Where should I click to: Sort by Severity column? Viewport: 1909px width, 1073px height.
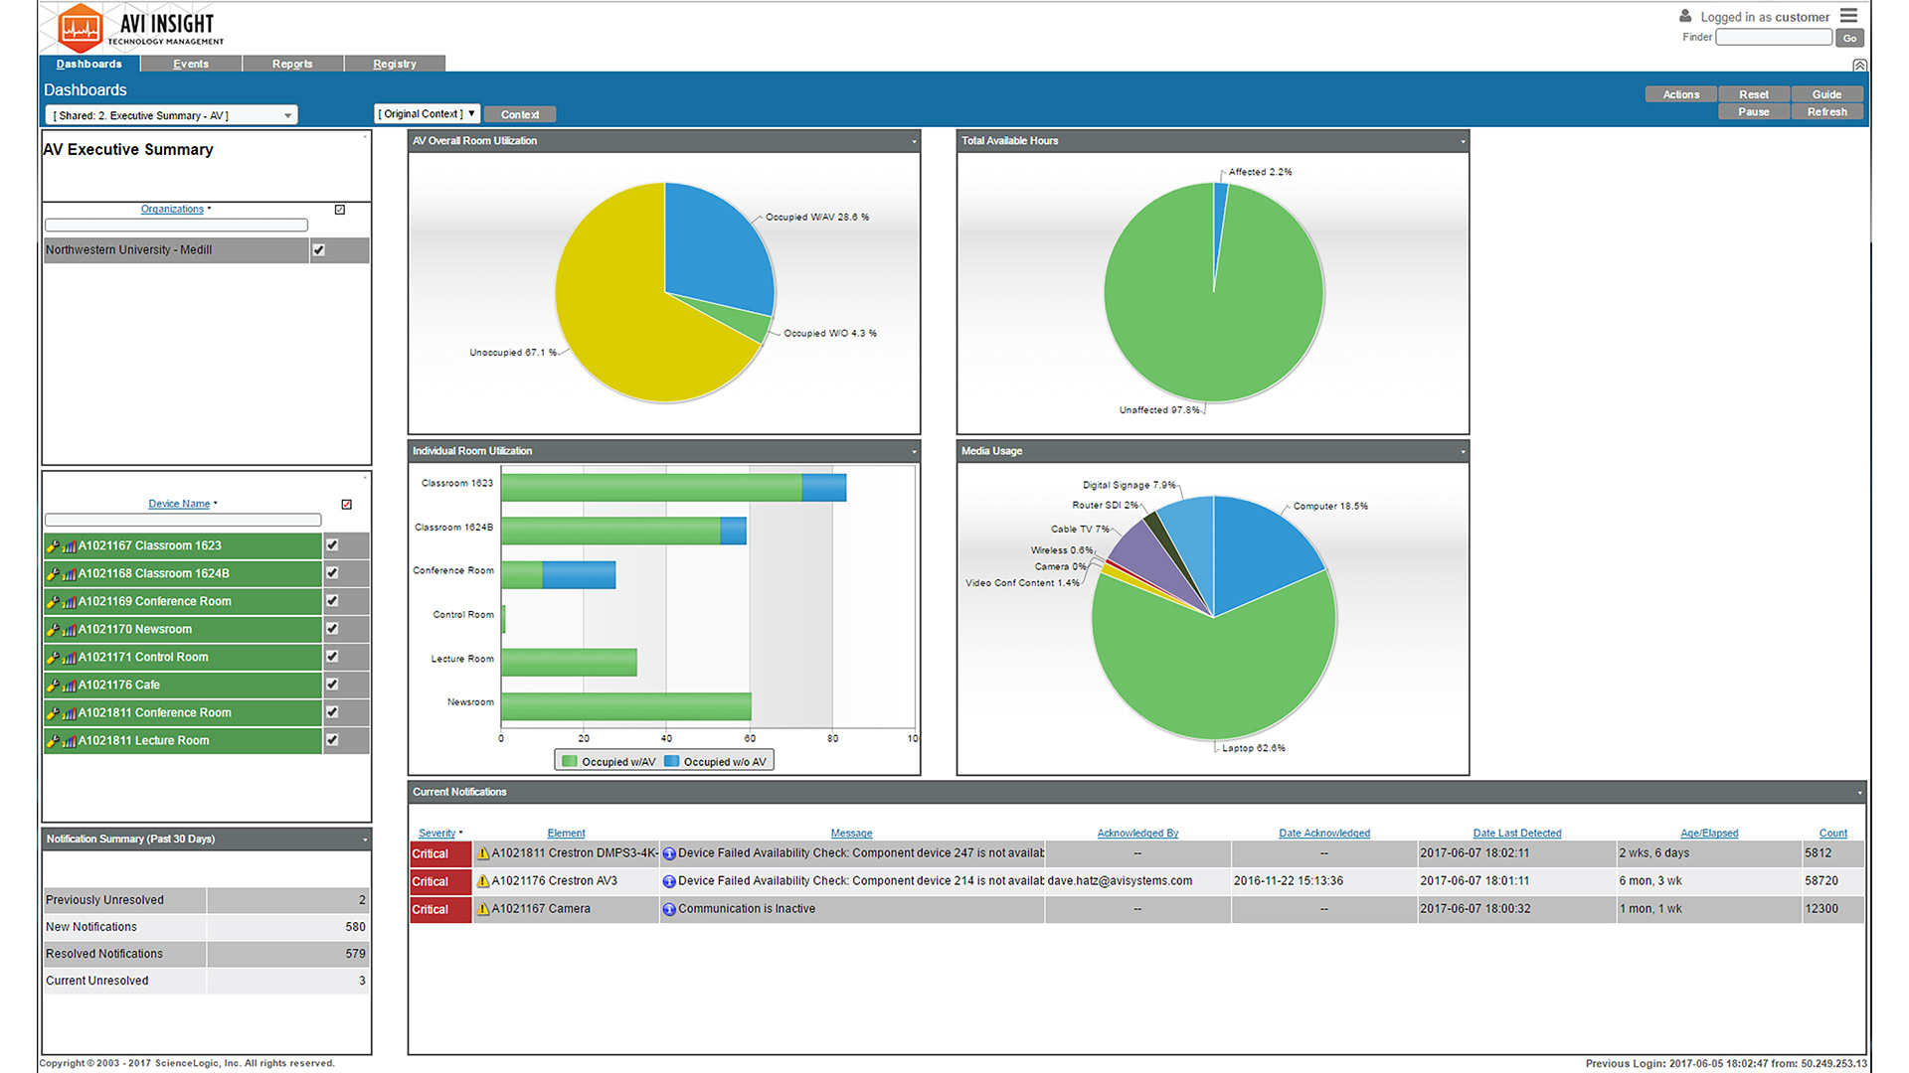pos(436,833)
